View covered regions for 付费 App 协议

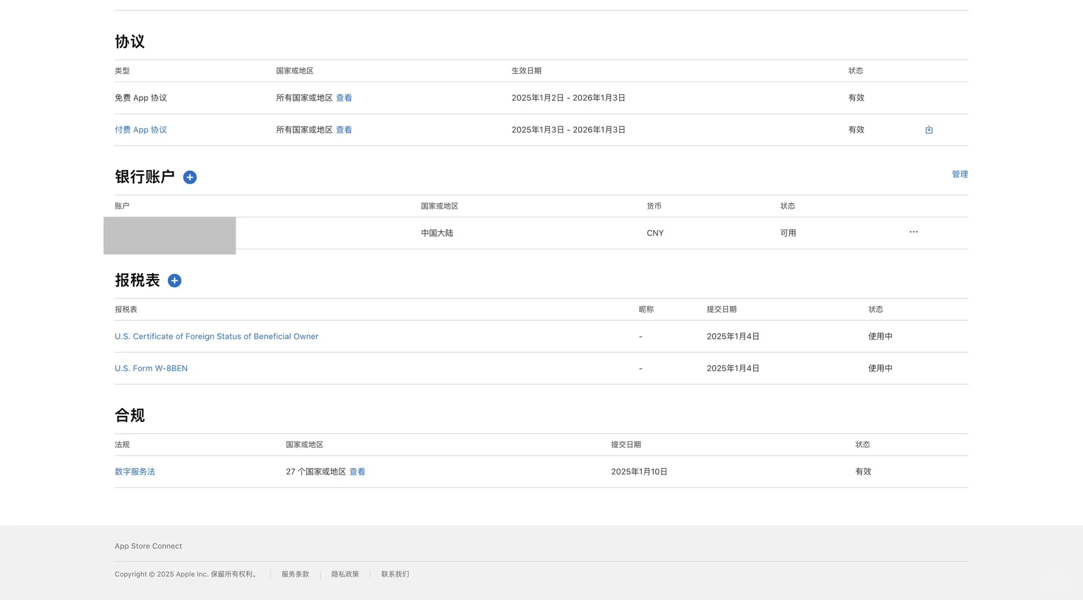344,129
